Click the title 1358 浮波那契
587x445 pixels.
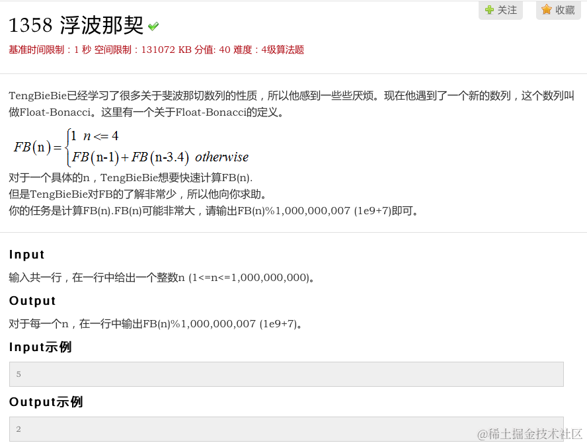[x=76, y=26]
